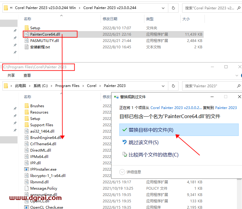The image size is (242, 209).
Task: Click the chevron after 此电脑 in breadcrumb
Action: [30, 86]
